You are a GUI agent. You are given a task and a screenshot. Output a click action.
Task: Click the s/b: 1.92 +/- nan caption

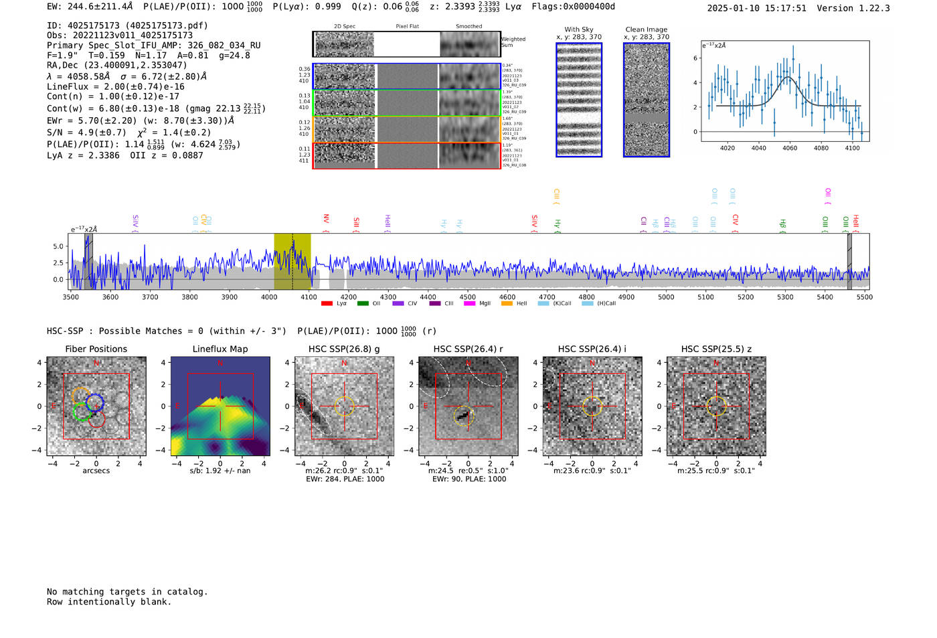[220, 471]
